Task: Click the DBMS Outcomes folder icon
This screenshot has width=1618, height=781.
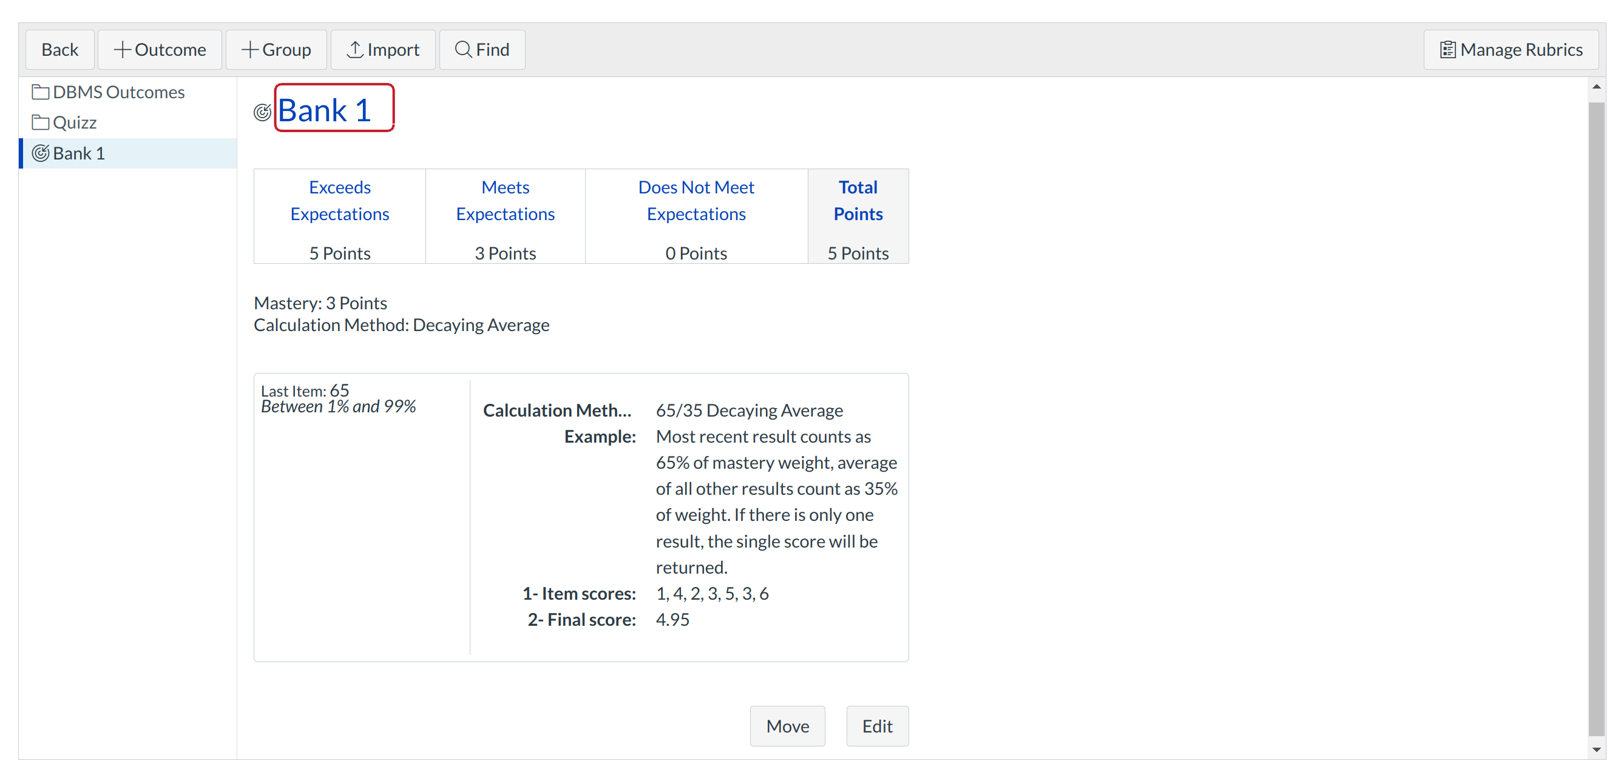Action: coord(40,92)
